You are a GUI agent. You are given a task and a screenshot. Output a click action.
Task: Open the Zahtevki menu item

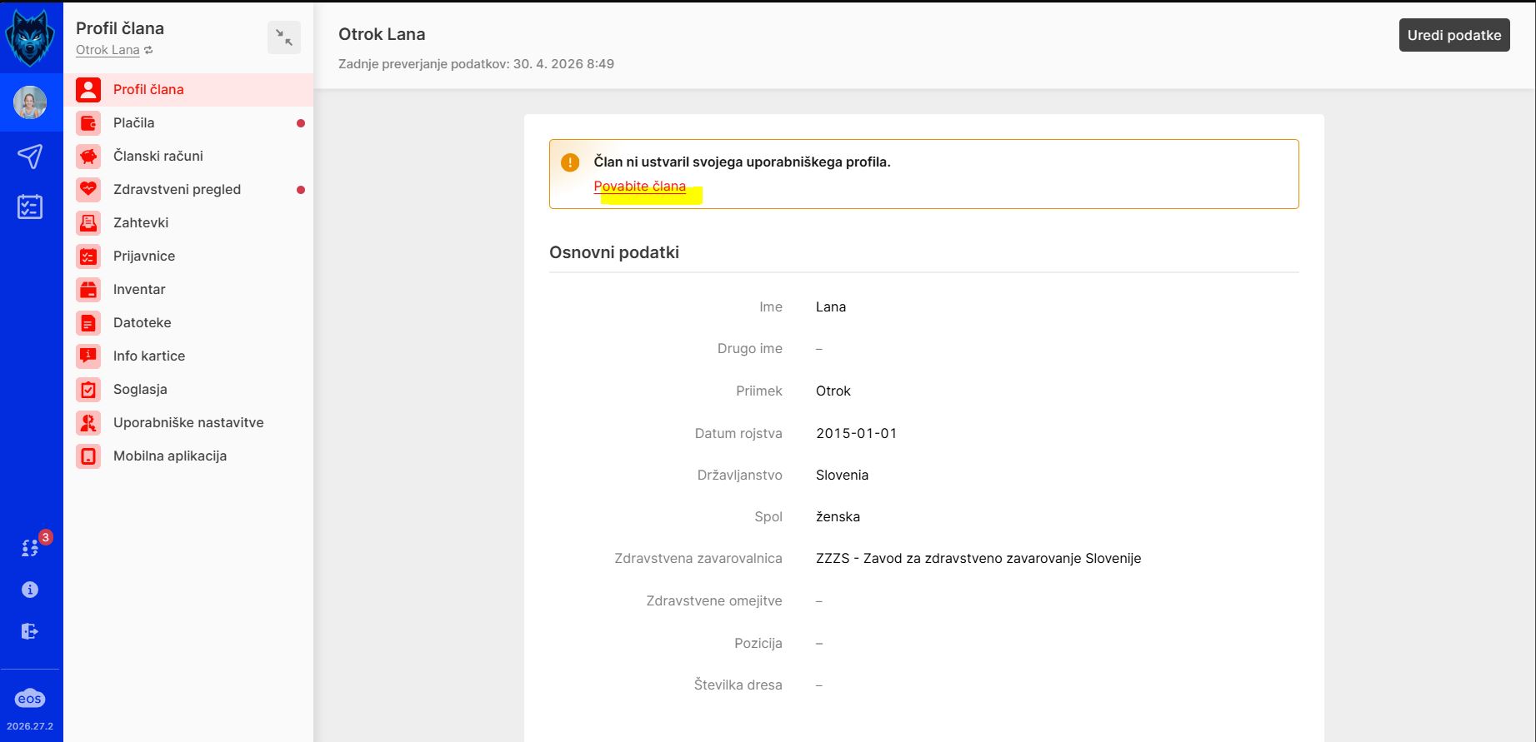(188, 222)
